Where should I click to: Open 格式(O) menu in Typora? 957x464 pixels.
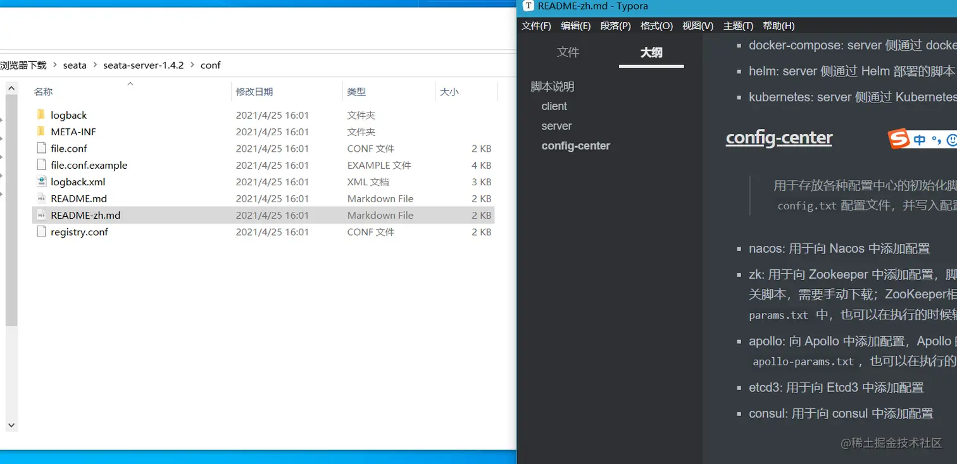click(656, 26)
